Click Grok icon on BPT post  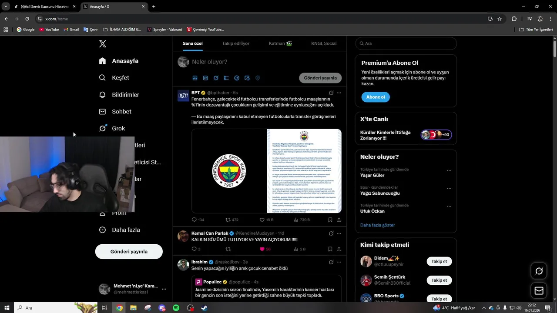point(331,93)
